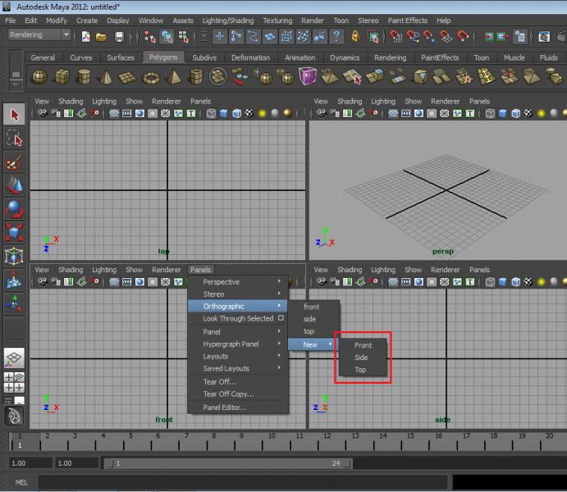567x492 pixels.
Task: Expand the Panel submenu
Action: pyautogui.click(x=238, y=331)
